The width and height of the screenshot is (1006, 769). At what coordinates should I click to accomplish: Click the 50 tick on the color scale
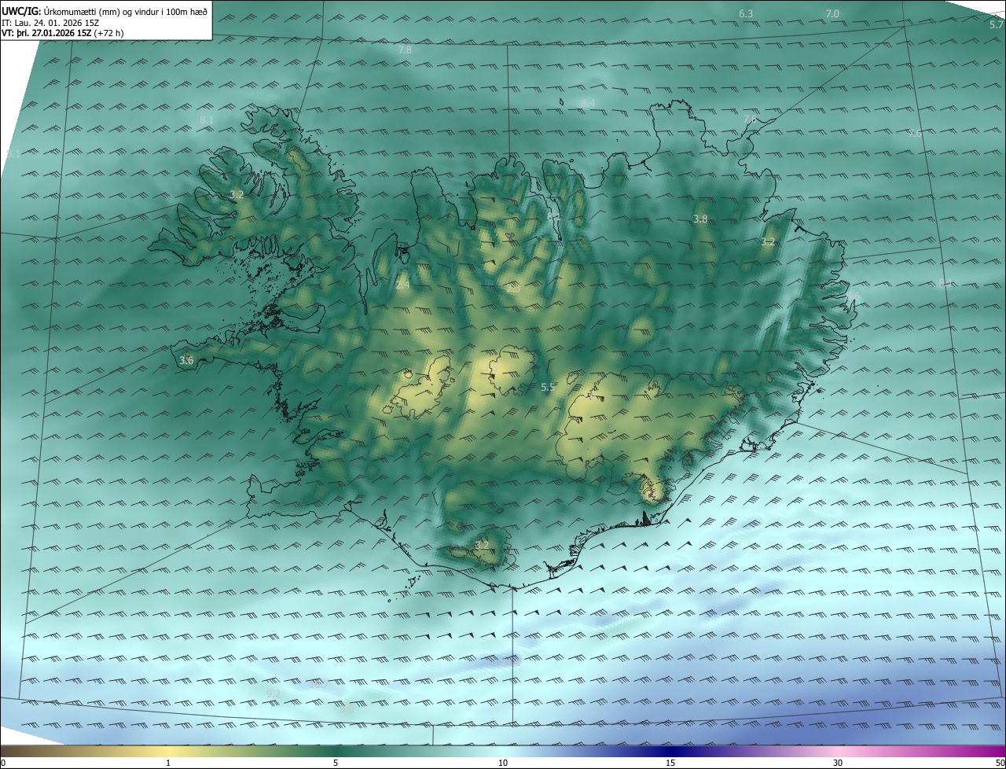[1000, 763]
